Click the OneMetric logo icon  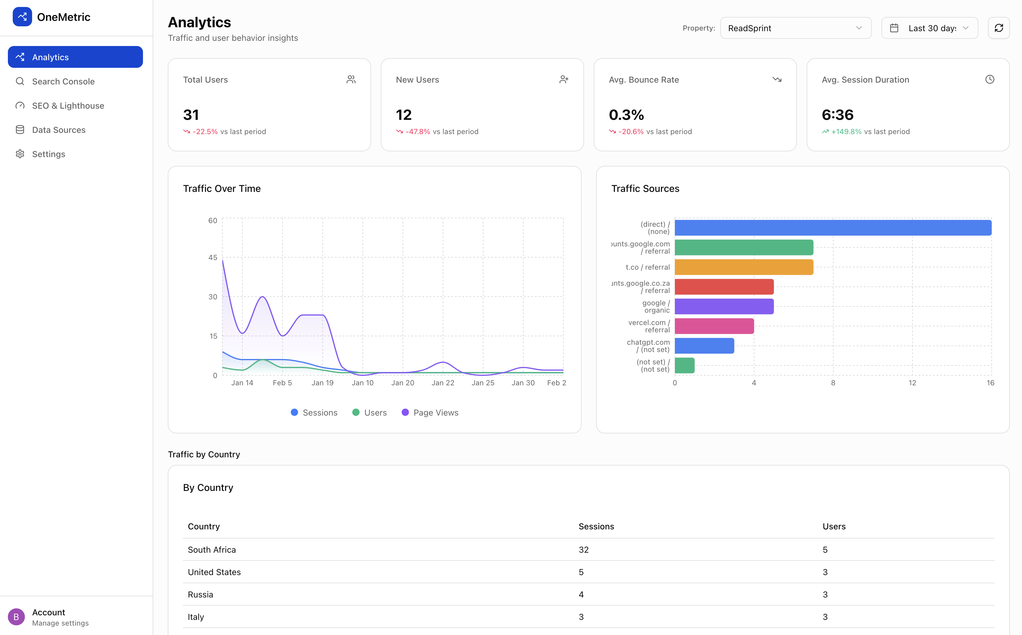(x=22, y=17)
